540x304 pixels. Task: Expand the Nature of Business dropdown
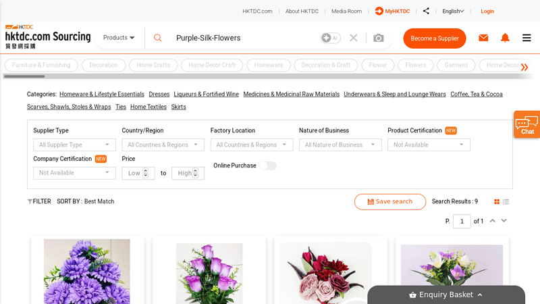340,145
